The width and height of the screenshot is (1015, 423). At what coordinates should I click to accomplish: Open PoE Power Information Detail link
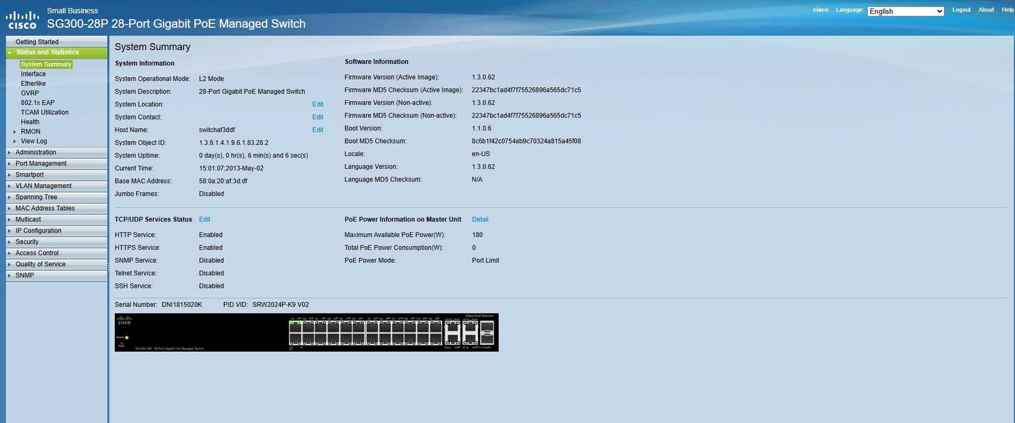click(x=480, y=219)
